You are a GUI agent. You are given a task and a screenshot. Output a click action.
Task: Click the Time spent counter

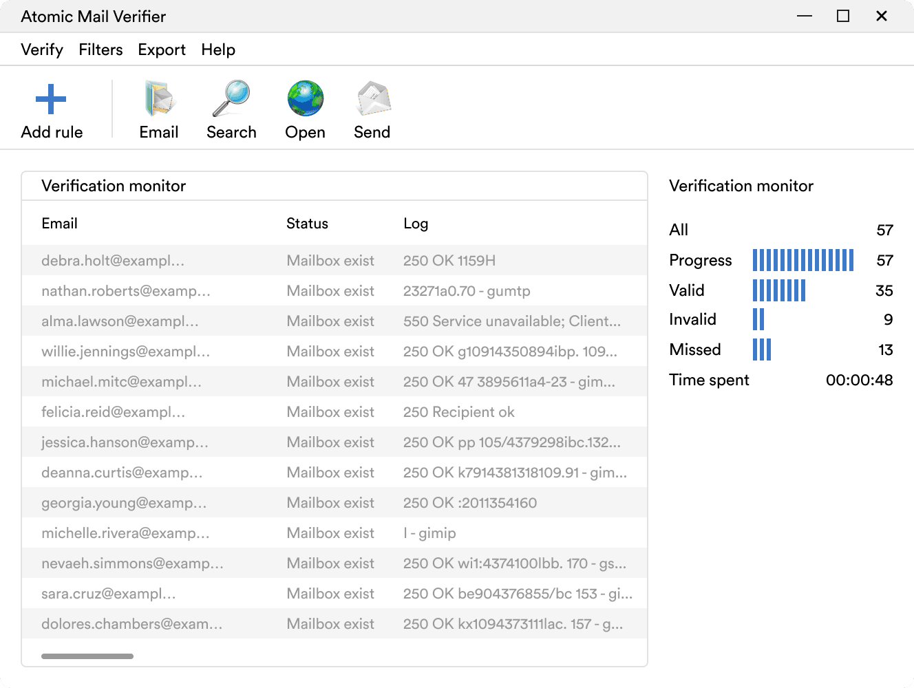coord(709,380)
